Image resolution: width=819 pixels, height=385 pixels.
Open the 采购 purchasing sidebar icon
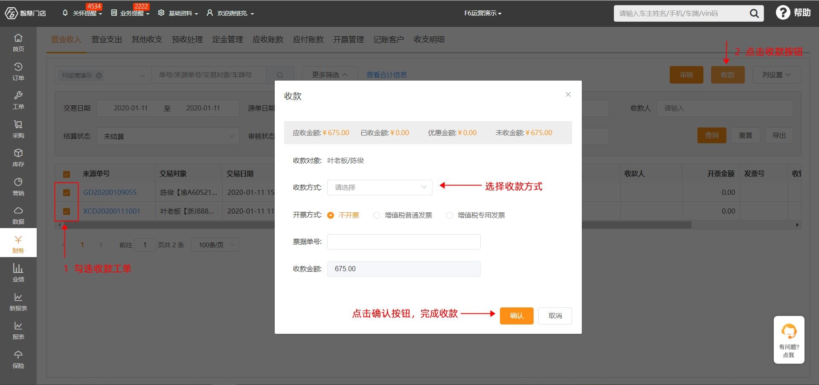(18, 129)
